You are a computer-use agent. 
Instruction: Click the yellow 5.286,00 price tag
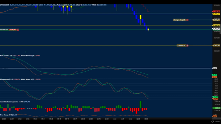[216, 25]
